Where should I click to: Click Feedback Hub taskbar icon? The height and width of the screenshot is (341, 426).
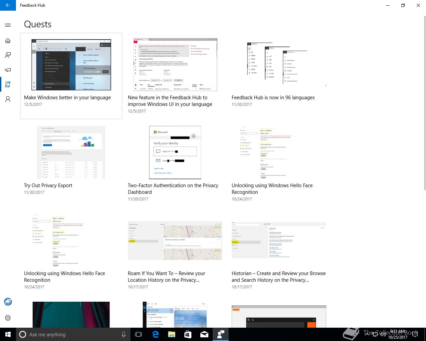(x=220, y=334)
